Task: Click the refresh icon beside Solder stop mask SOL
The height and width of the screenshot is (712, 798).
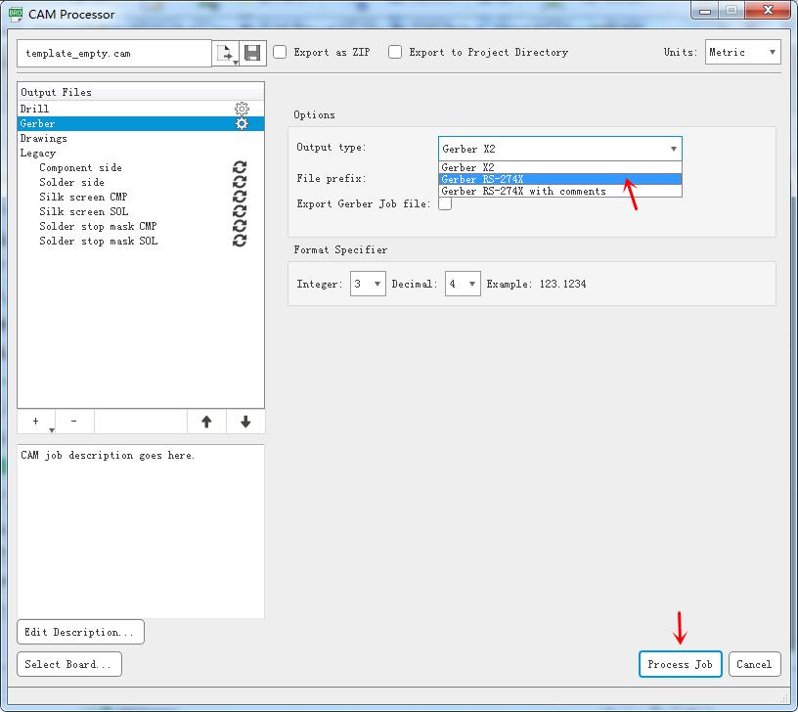Action: coord(240,241)
